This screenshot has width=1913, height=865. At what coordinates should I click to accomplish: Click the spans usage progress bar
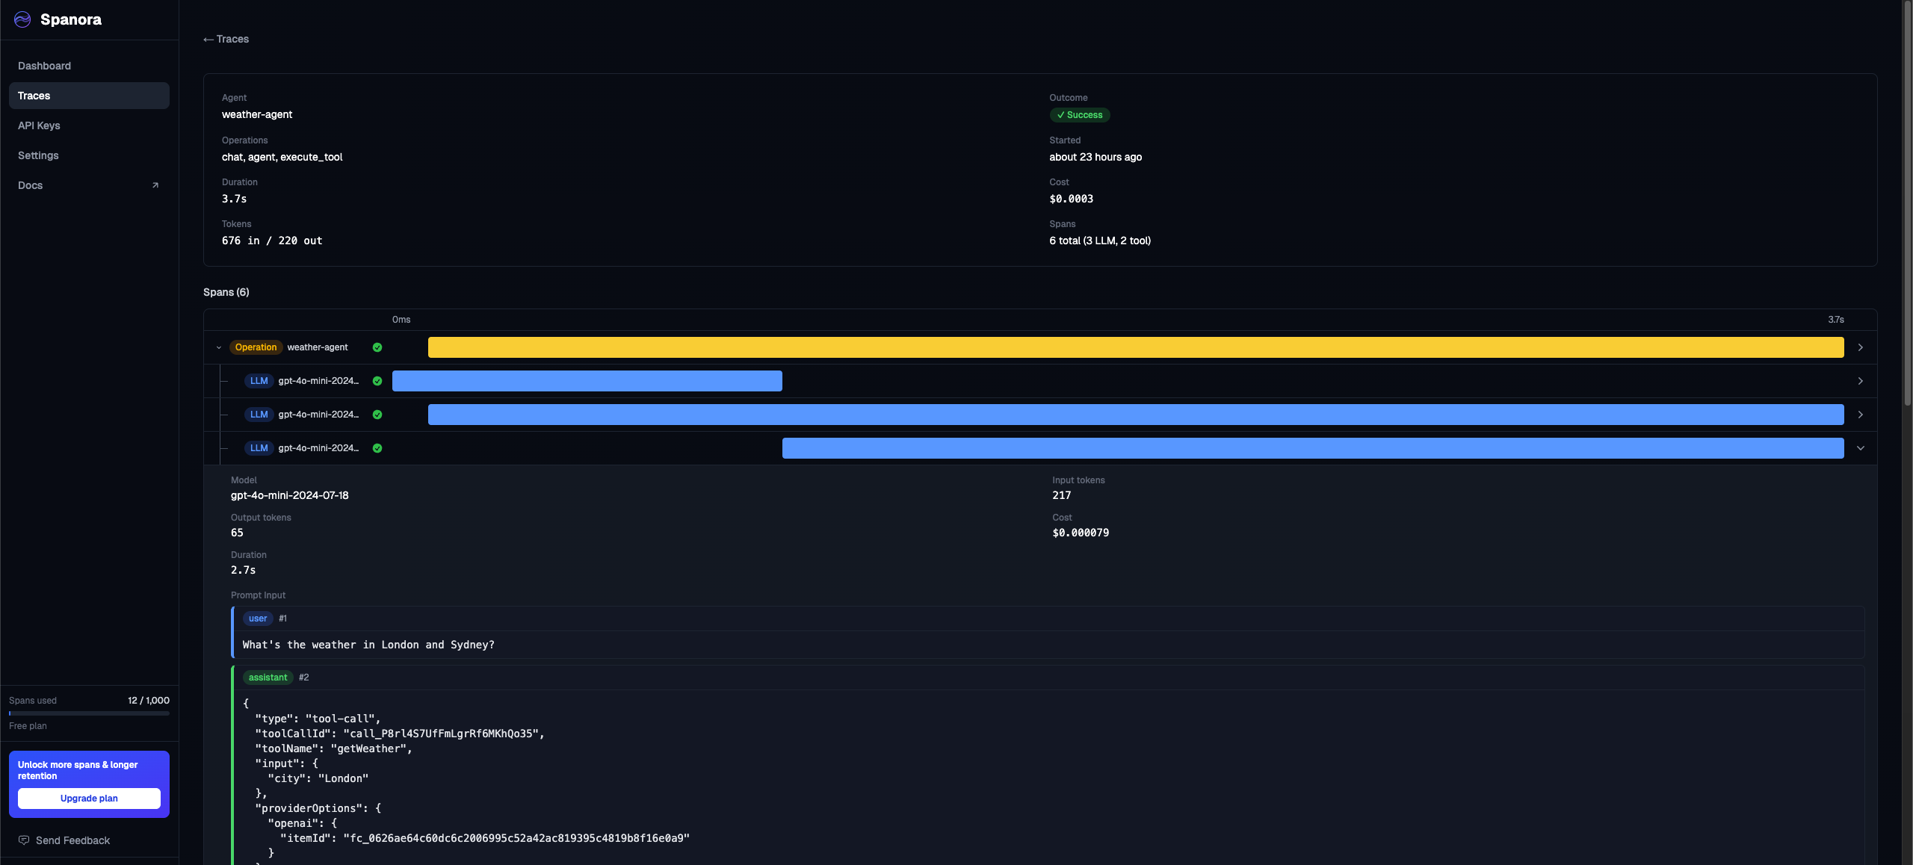point(89,713)
